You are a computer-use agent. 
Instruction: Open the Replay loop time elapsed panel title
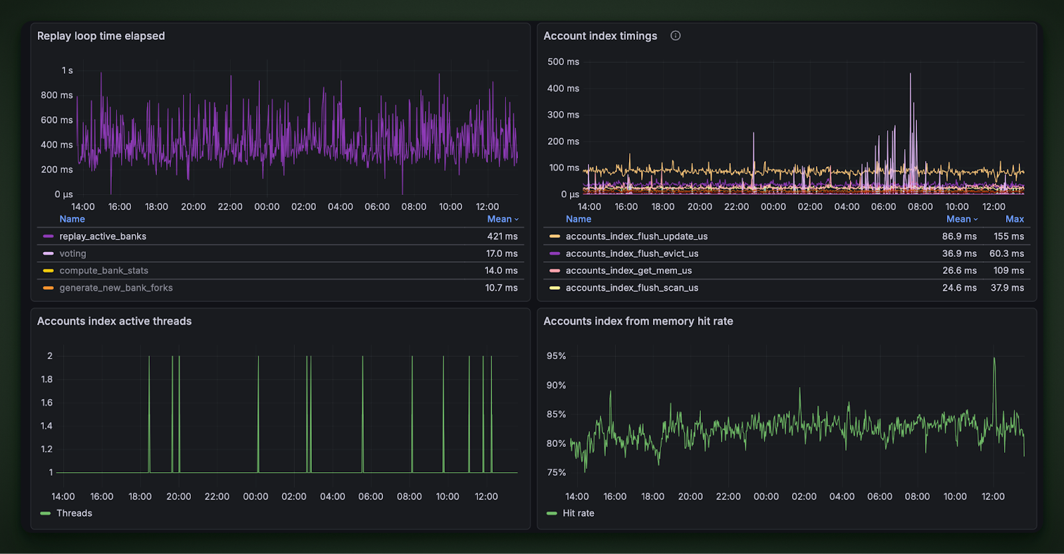[x=101, y=36]
